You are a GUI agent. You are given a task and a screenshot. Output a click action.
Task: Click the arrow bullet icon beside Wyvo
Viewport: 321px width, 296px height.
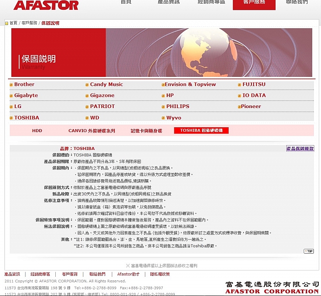pos(163,118)
